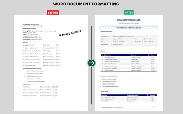Image resolution: width=183 pixels, height=114 pixels.
Task: Click Chairperson label in After page
Action: pos(104,45)
